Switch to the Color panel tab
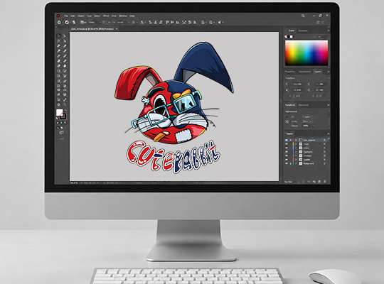 click(291, 31)
